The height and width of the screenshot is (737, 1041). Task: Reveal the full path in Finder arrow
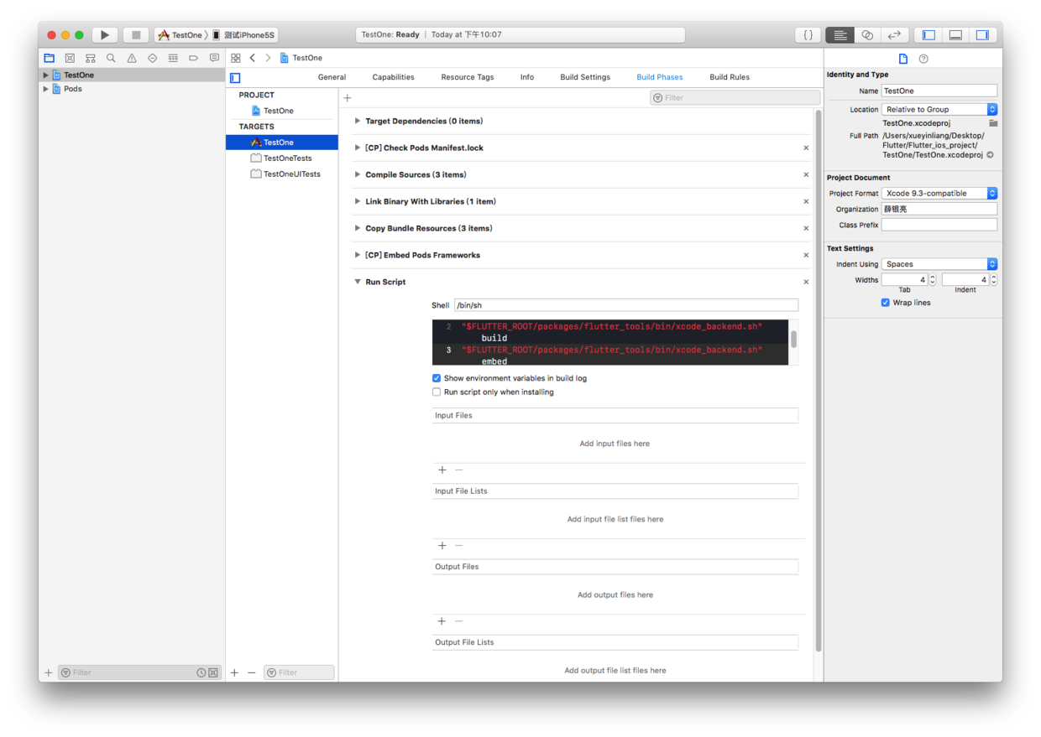(x=990, y=155)
